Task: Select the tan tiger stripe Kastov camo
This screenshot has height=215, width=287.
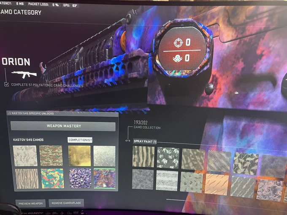Action: point(27,179)
